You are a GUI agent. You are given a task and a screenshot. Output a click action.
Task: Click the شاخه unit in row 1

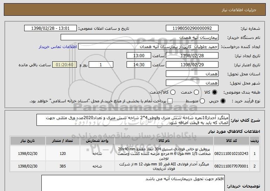click(x=97, y=154)
